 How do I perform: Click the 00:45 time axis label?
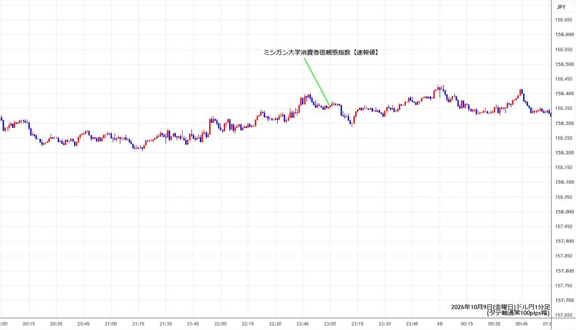pos(522,324)
